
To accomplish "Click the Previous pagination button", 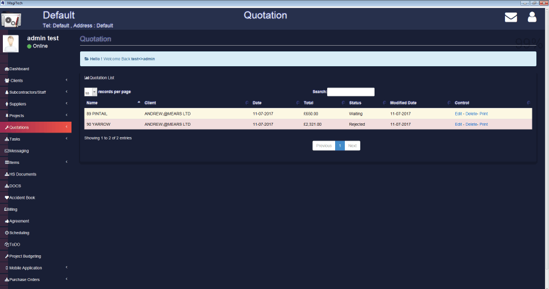I will click(x=324, y=146).
